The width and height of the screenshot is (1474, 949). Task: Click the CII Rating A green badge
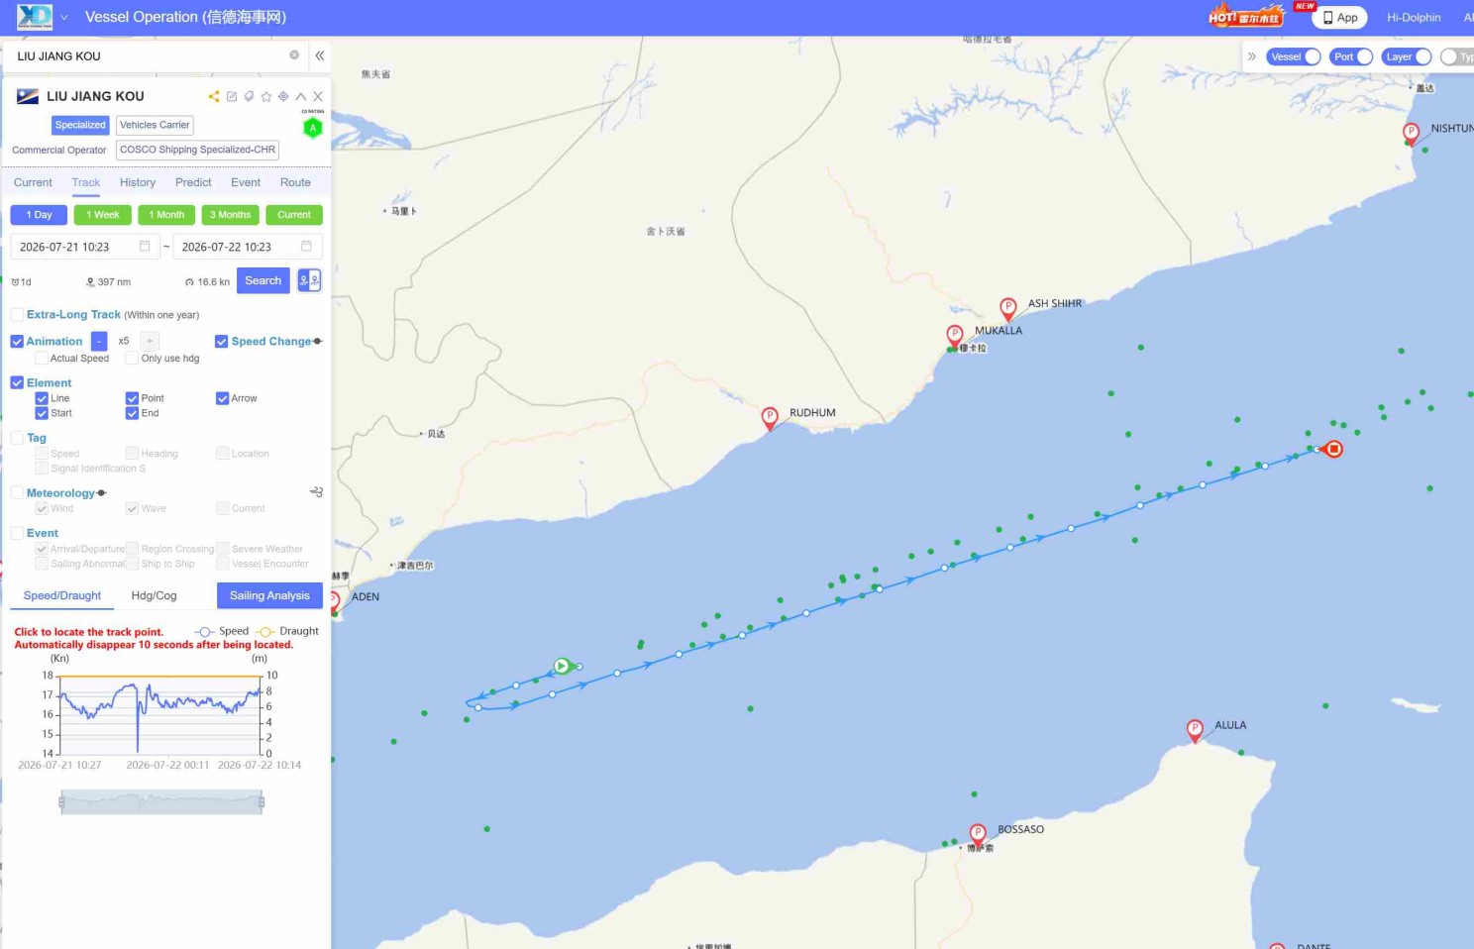click(313, 127)
